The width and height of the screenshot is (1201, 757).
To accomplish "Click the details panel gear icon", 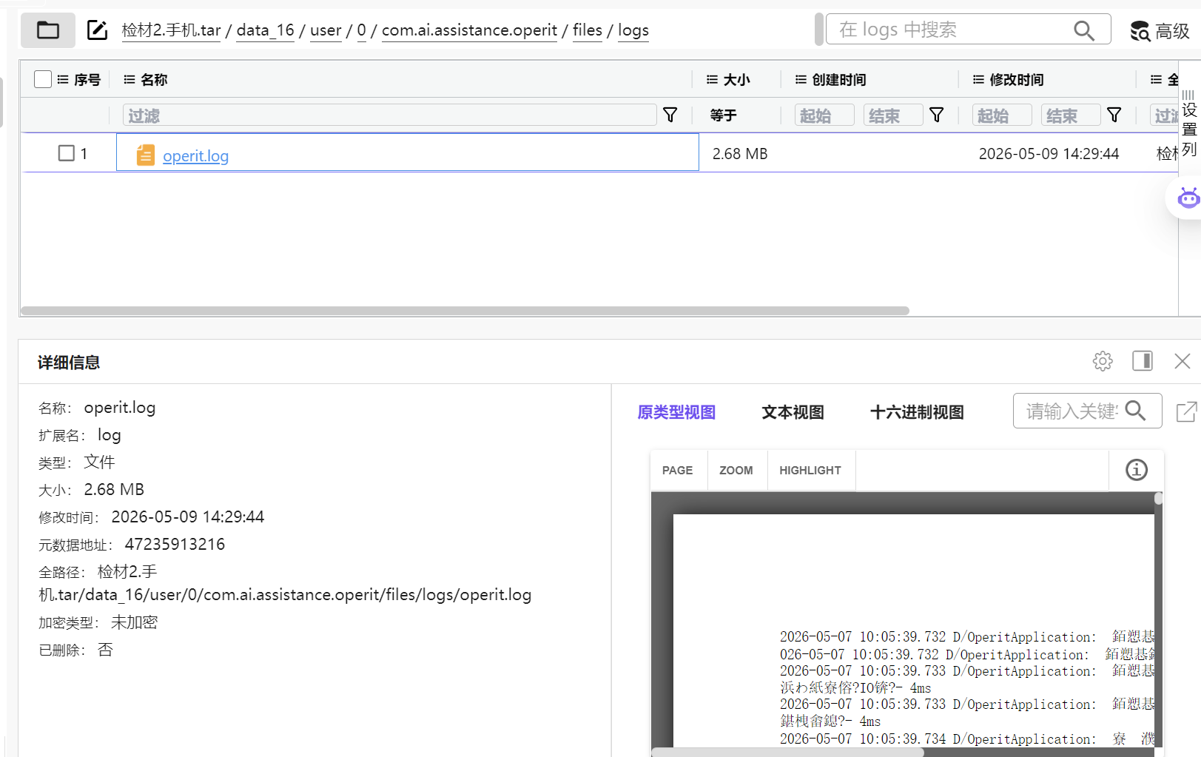I will [x=1103, y=361].
